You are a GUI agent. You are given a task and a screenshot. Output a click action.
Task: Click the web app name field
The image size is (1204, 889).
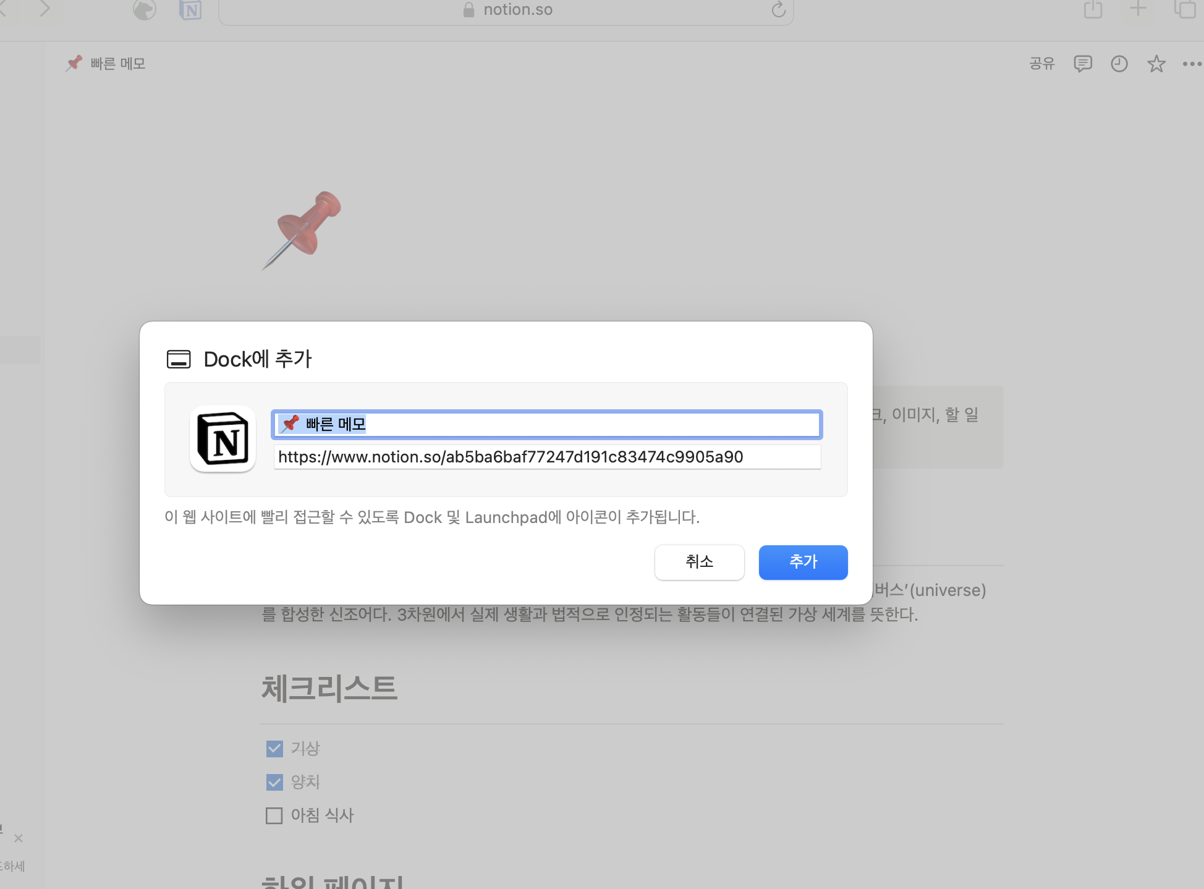click(x=546, y=425)
